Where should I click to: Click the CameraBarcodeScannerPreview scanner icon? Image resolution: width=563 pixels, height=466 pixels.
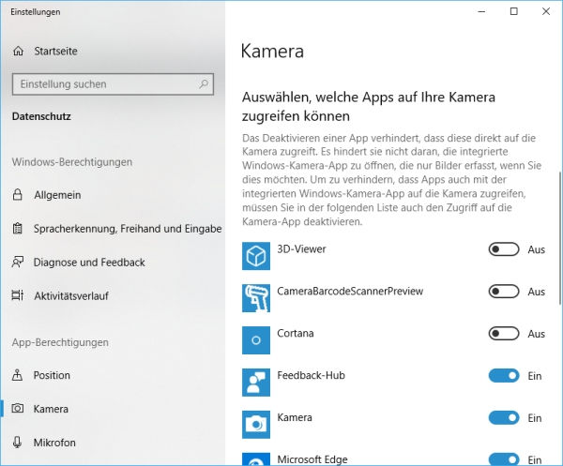(256, 298)
